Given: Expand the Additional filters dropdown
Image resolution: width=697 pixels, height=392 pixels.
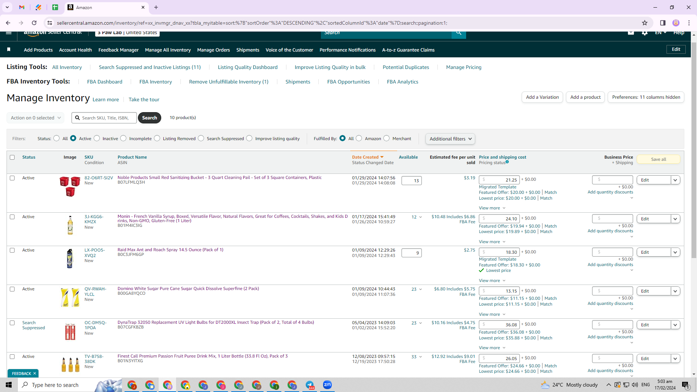Looking at the screenshot, I should pyautogui.click(x=450, y=139).
